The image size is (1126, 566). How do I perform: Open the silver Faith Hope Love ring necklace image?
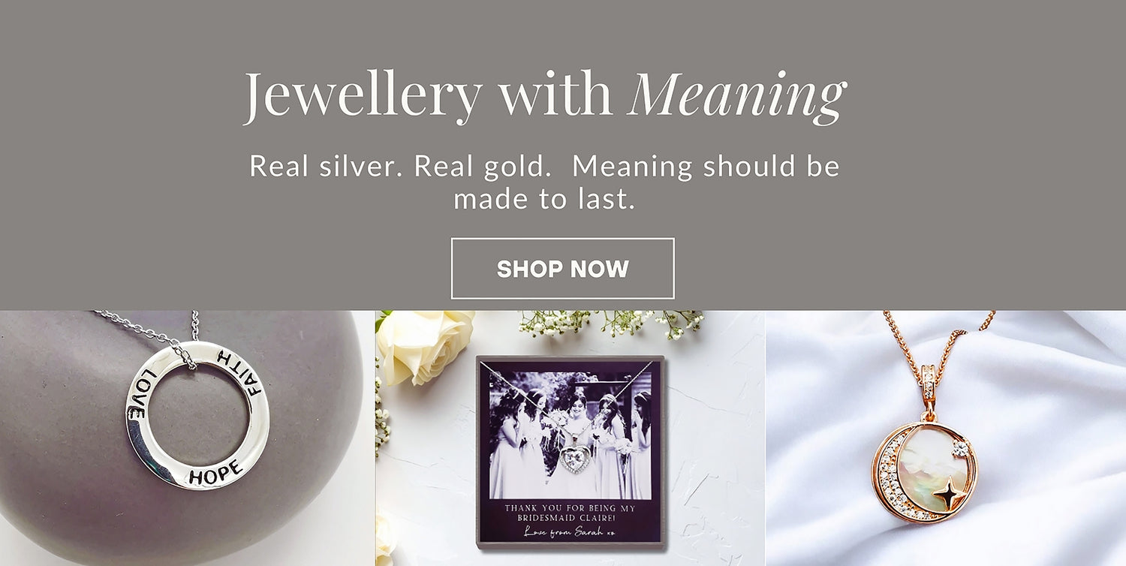click(187, 438)
